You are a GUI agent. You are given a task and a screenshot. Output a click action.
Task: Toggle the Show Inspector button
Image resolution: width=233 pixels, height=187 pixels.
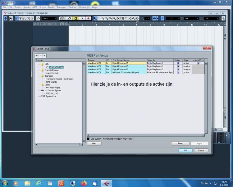coord(17,18)
